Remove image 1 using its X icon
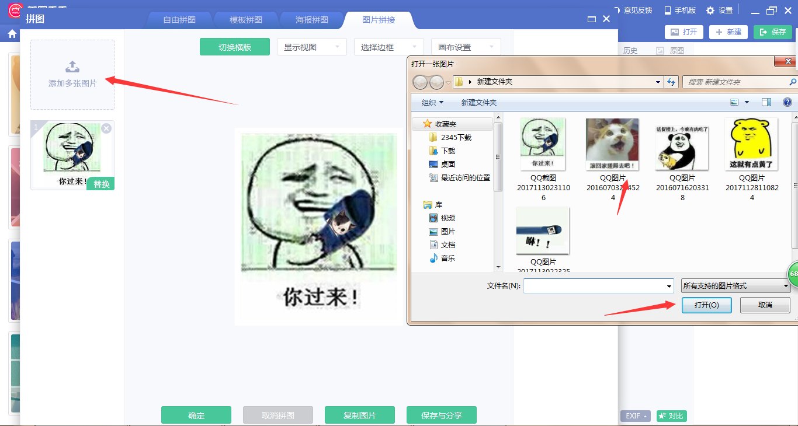This screenshot has height=426, width=798. tap(106, 129)
